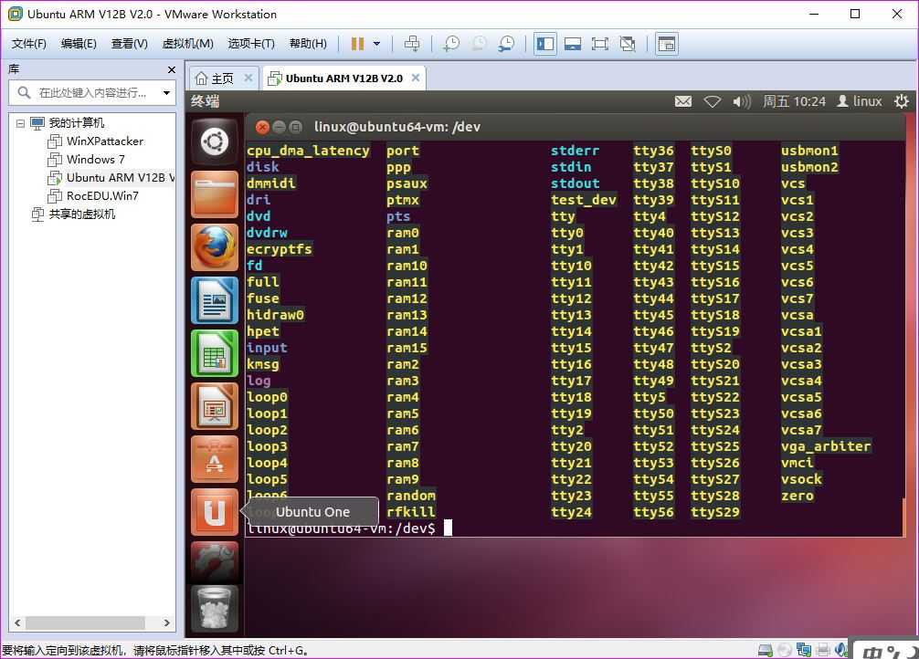The width and height of the screenshot is (919, 659).
Task: Open the 文件(F) menu
Action: click(28, 44)
